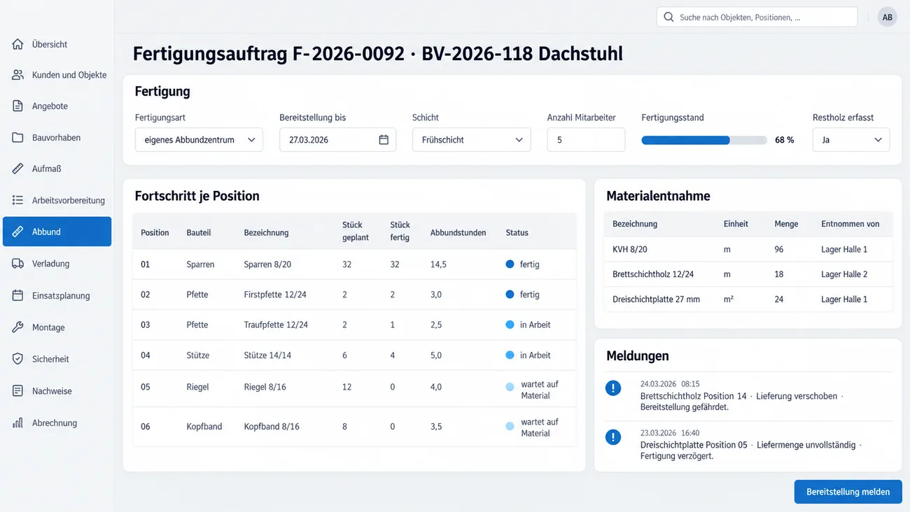Click the Menge column header
The image size is (910, 512).
(x=786, y=224)
